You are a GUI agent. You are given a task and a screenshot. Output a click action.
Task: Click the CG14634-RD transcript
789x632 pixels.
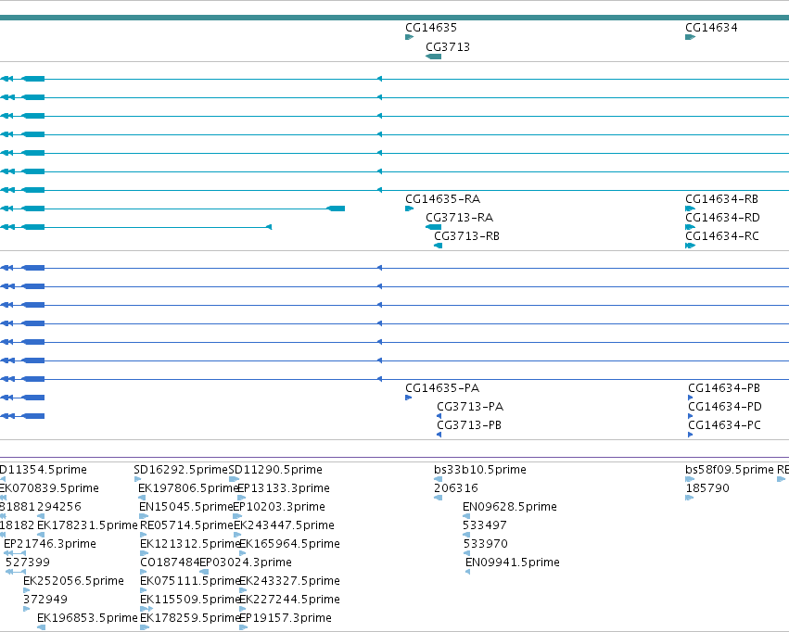[x=691, y=227]
